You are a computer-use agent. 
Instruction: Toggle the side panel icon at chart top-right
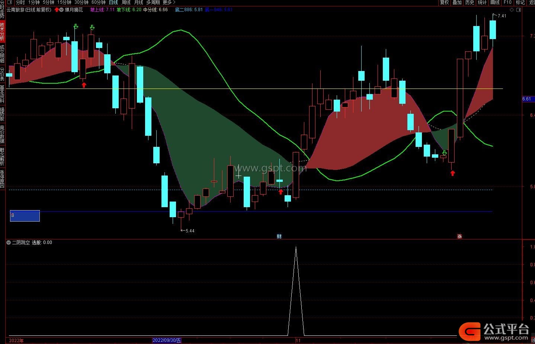click(519, 10)
